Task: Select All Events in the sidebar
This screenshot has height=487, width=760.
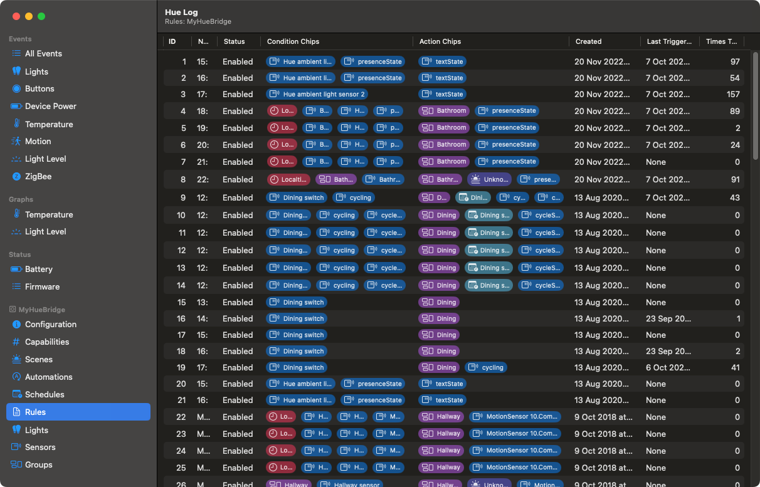Action: coord(42,53)
